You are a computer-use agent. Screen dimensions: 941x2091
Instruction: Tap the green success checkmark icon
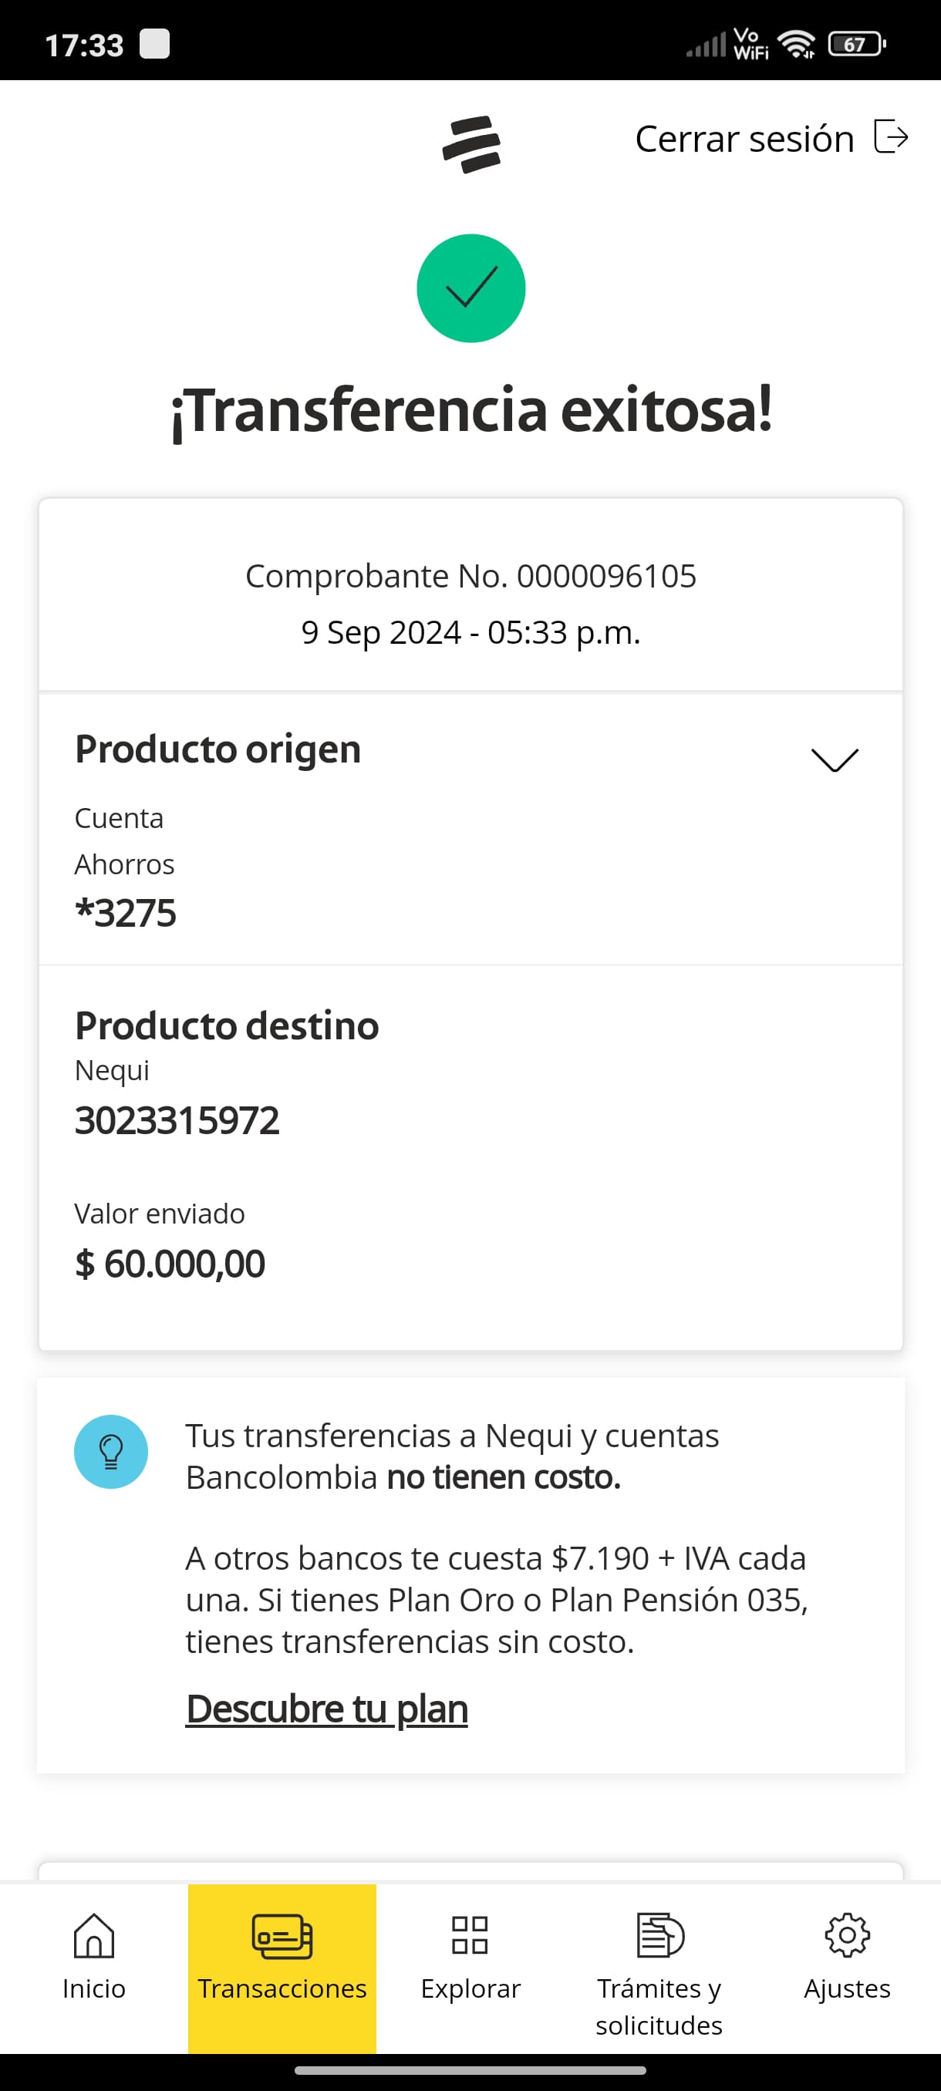(x=471, y=288)
